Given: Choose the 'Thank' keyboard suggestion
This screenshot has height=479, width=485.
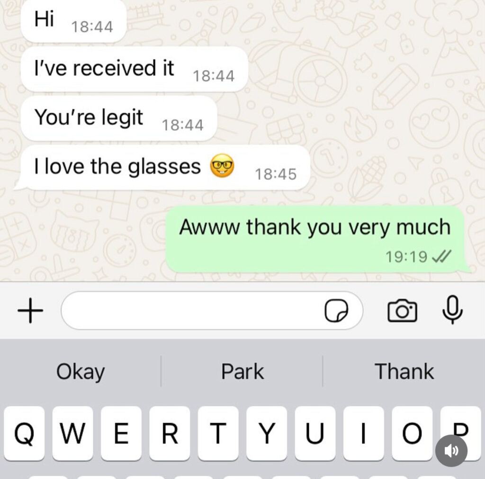Looking at the screenshot, I should [x=404, y=371].
